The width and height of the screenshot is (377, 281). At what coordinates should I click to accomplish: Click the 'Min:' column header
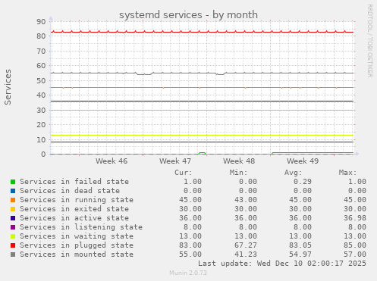238,173
